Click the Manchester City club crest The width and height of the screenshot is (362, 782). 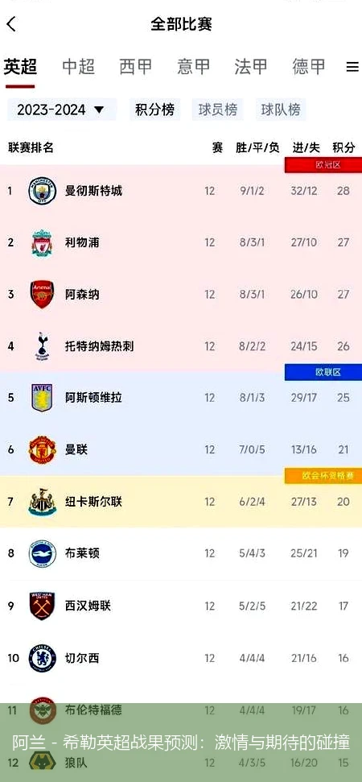(x=43, y=191)
